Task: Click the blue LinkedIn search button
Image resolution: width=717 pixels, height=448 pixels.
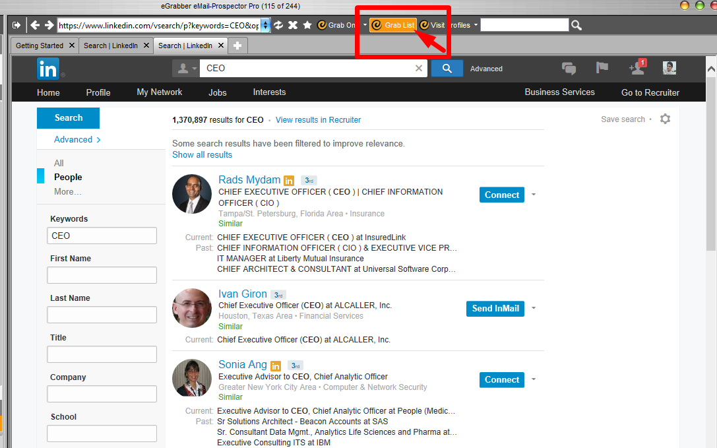Action: 447,68
